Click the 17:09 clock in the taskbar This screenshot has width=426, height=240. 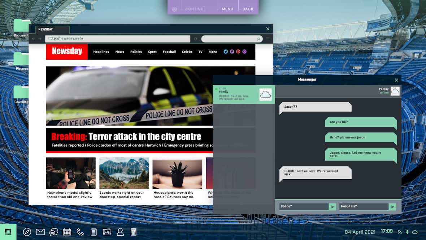pyautogui.click(x=387, y=231)
